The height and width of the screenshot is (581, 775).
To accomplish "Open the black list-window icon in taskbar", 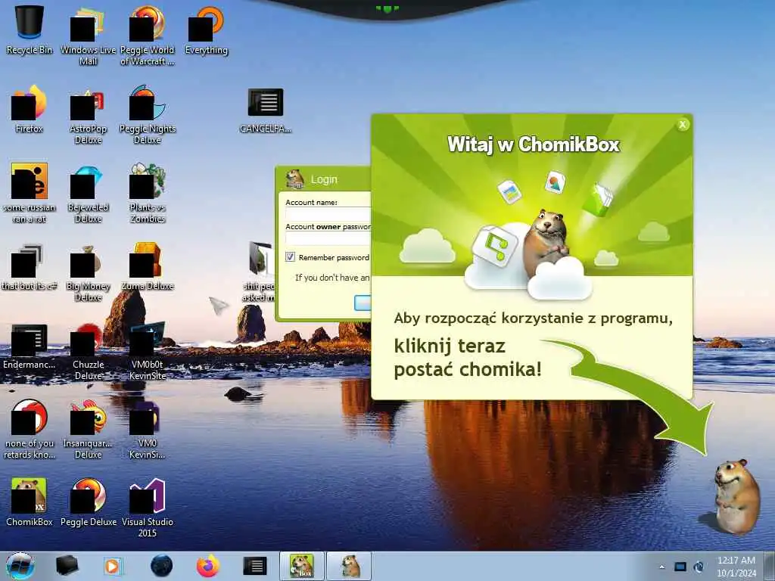I will click(255, 566).
